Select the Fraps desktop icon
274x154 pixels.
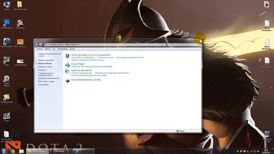click(x=7, y=61)
